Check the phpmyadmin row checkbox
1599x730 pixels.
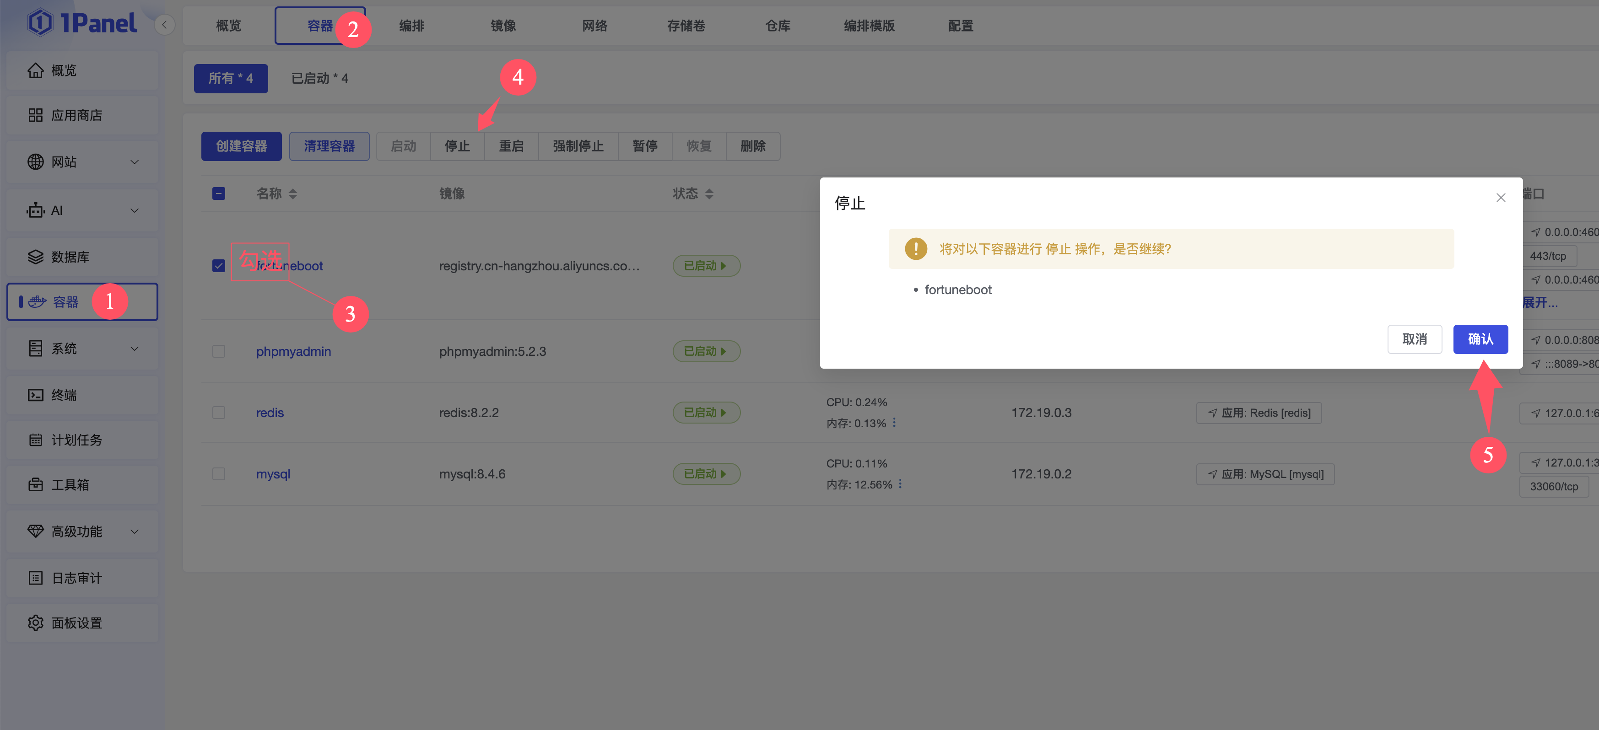coord(218,352)
